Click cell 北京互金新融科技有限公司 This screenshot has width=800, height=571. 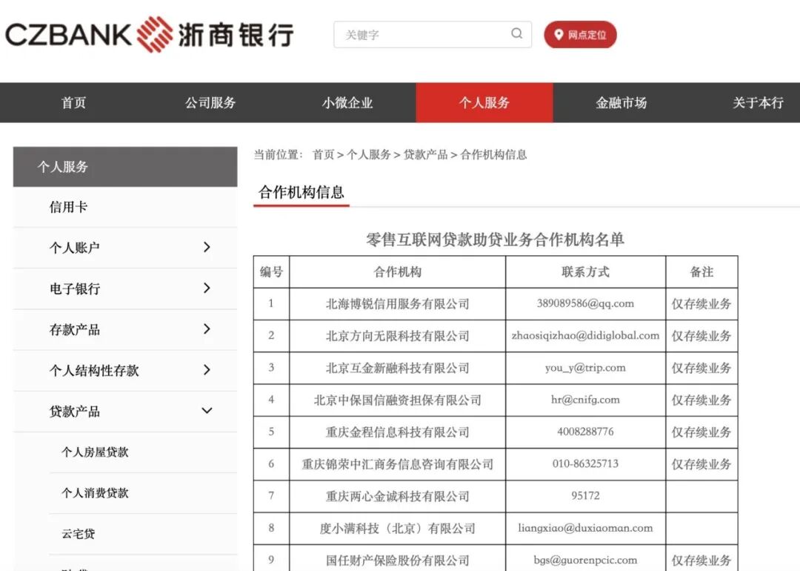coord(398,369)
